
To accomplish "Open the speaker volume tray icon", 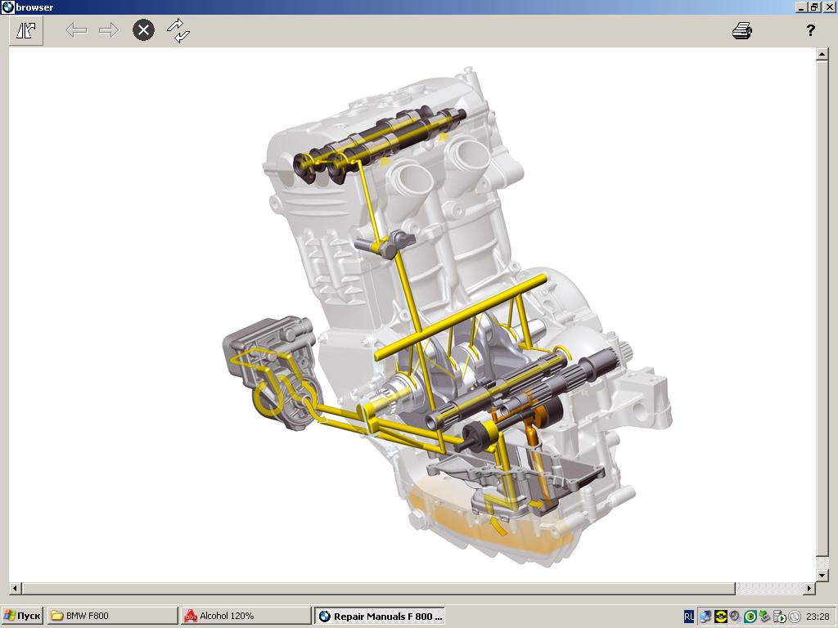I will pos(736,617).
